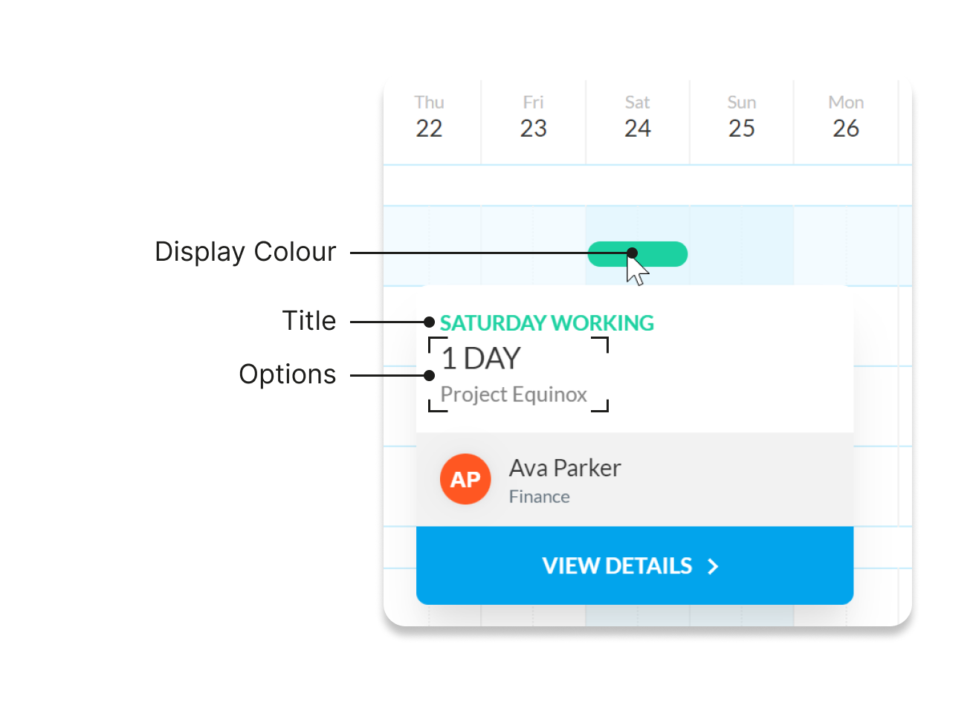The image size is (970, 711).
Task: Click the dot marker at Options callout
Action: pyautogui.click(x=429, y=375)
